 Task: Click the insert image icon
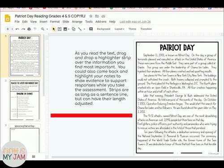coord(65,29)
